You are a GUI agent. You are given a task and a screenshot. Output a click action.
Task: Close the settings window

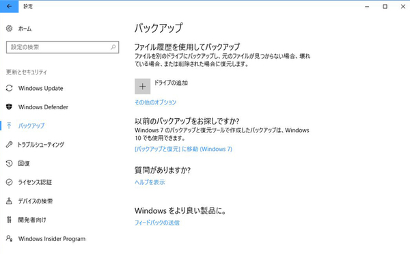click(x=403, y=7)
